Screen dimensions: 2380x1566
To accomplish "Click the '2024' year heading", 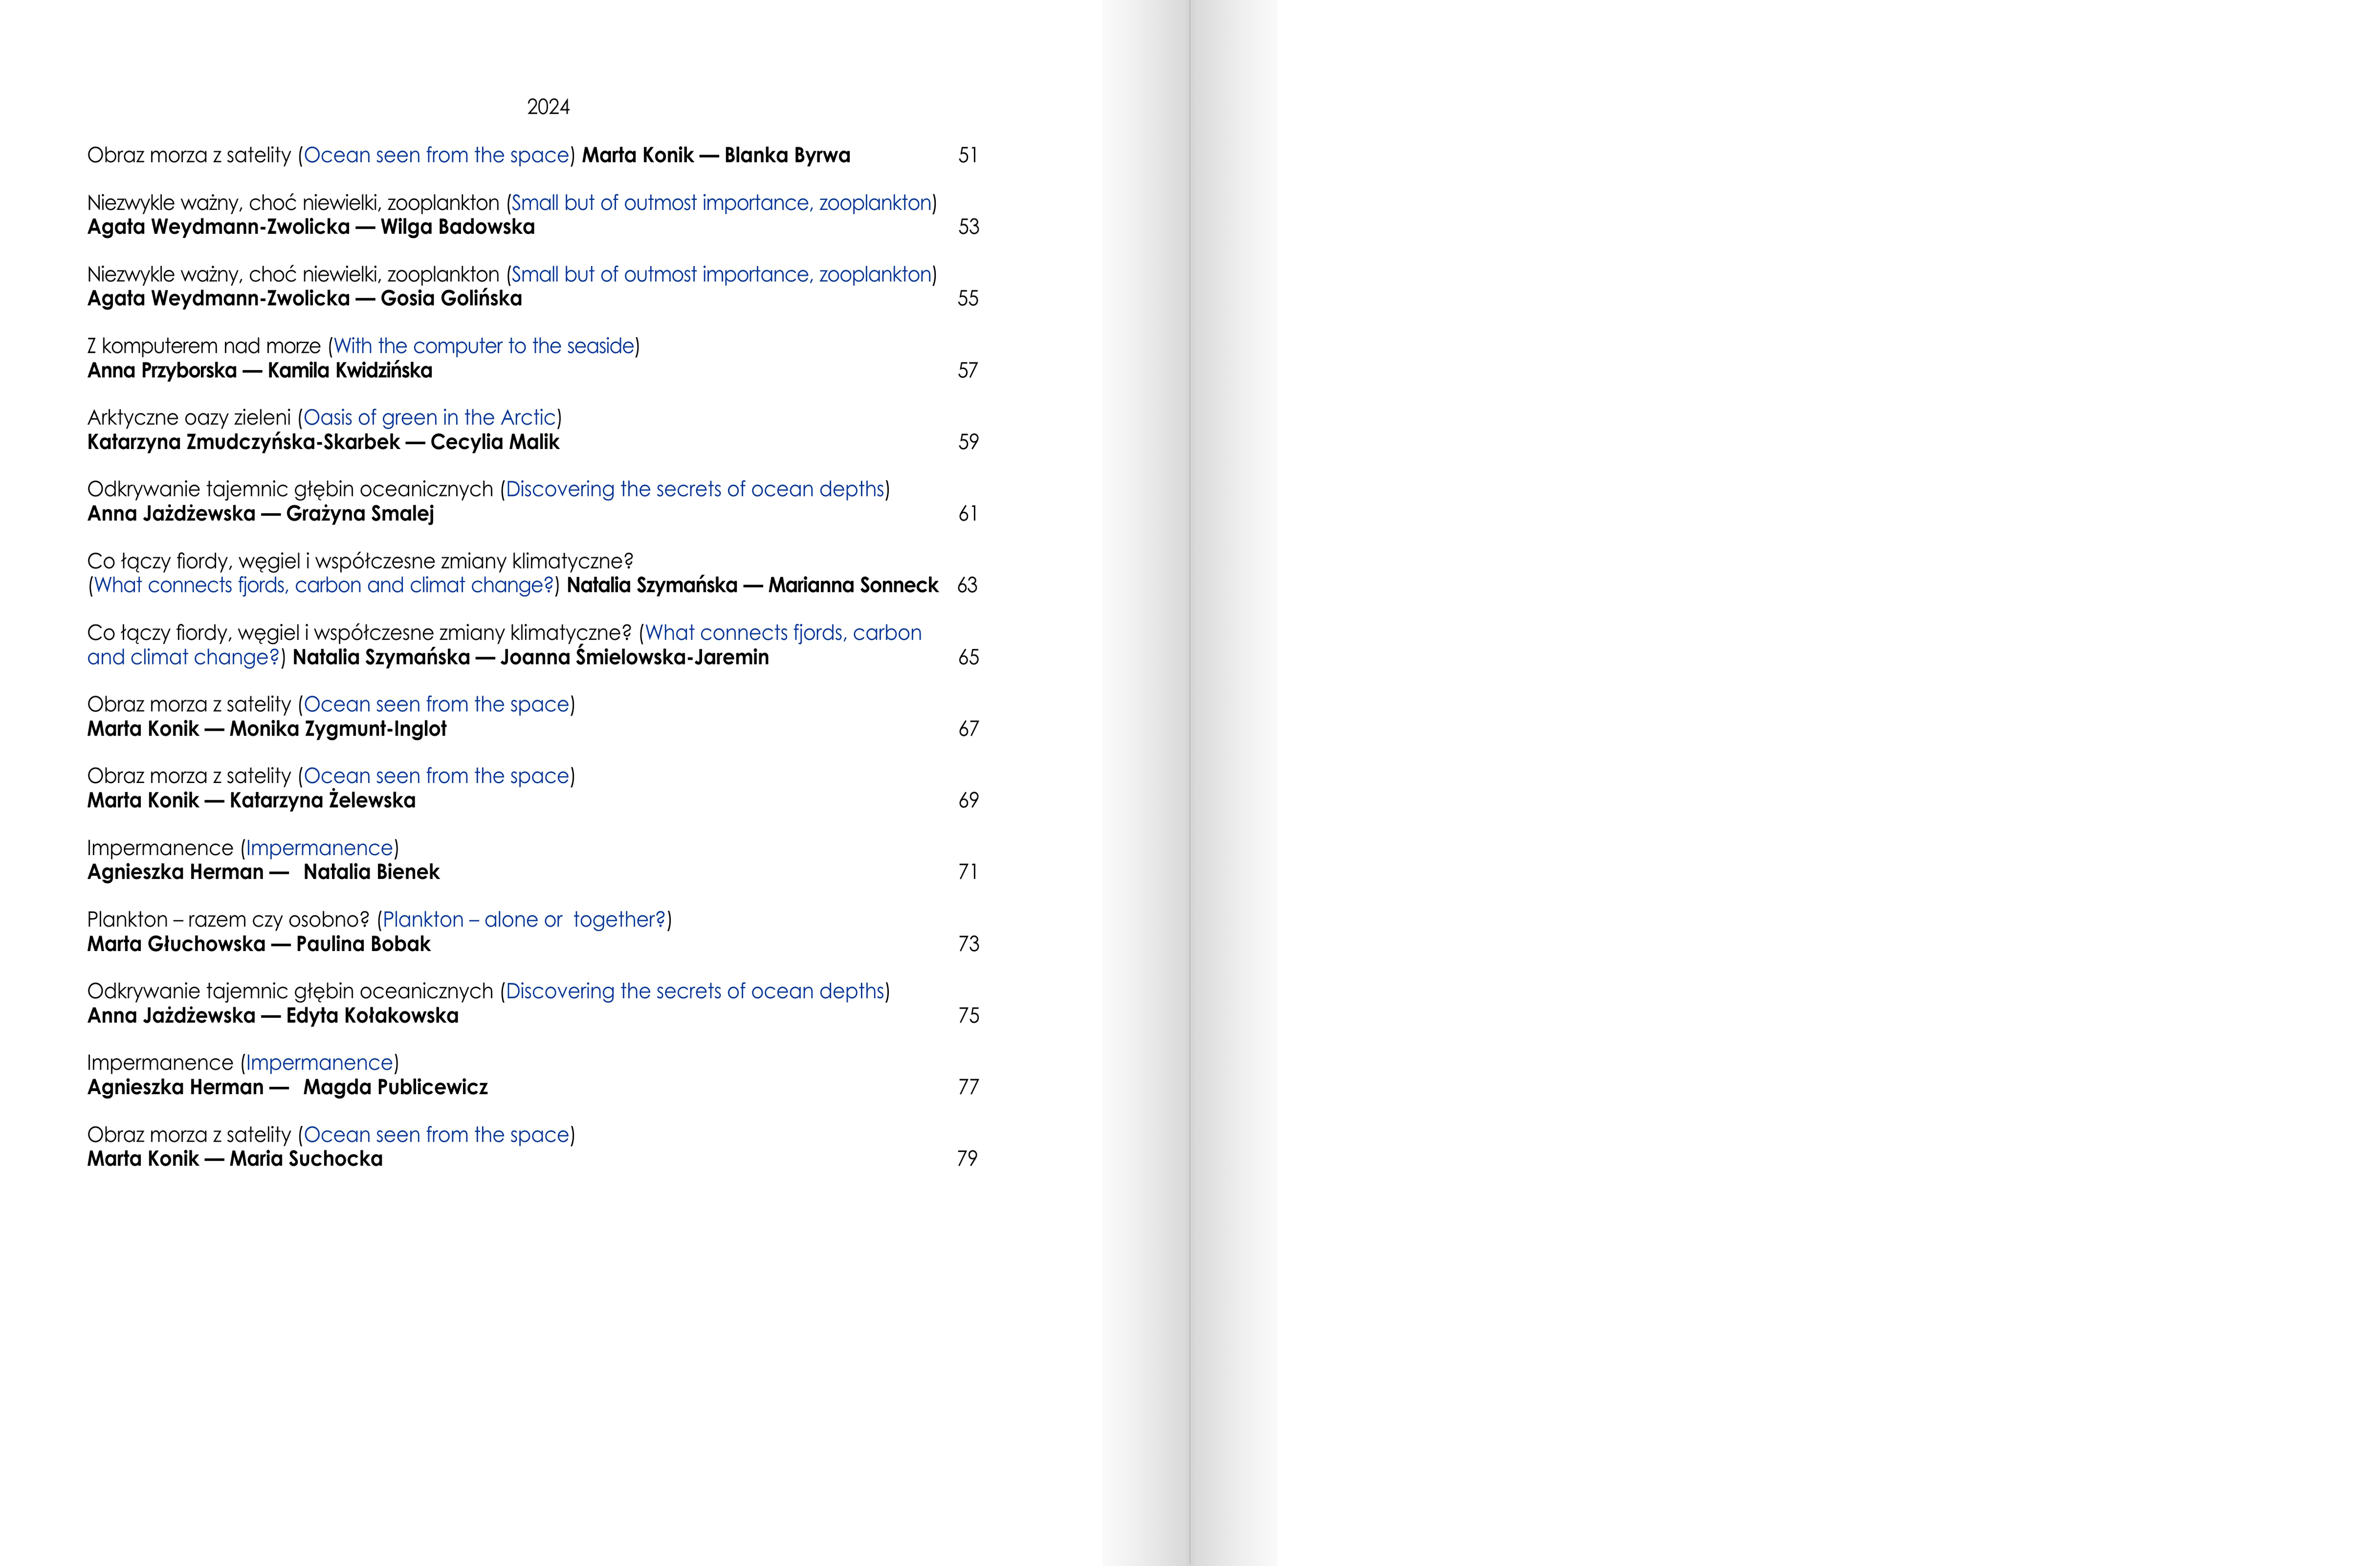I will pos(548,107).
